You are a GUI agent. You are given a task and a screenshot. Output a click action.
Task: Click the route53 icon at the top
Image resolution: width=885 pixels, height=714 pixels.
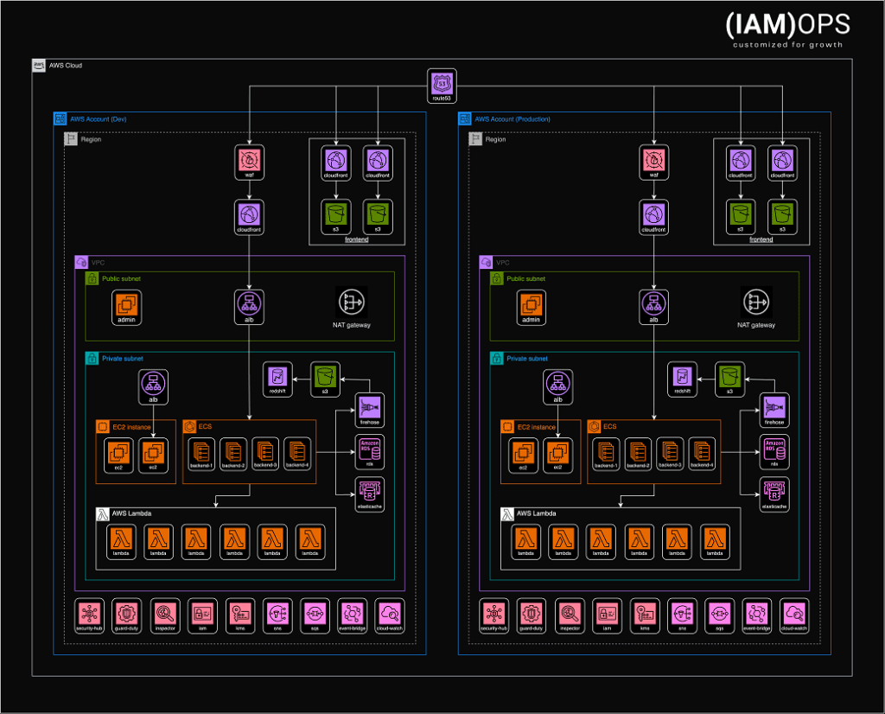[442, 85]
